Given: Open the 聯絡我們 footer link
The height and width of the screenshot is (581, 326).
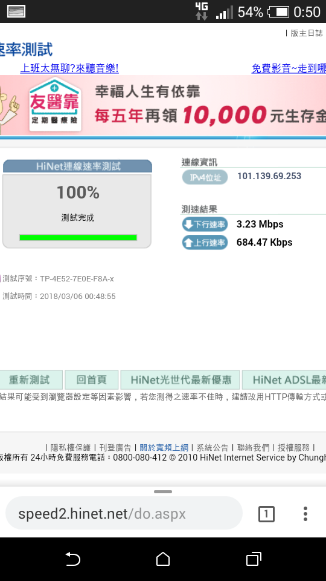Looking at the screenshot, I should point(253,448).
